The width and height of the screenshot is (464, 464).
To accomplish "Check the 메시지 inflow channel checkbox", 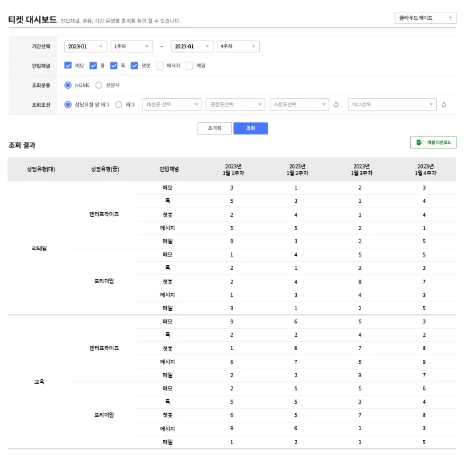I will click(160, 66).
